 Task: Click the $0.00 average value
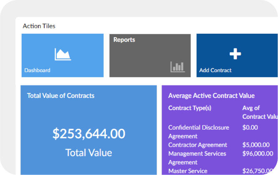(x=250, y=127)
